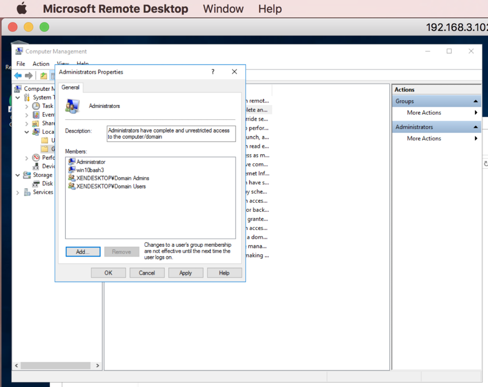Expand the Task Scheduler tree node
Image resolution: width=488 pixels, height=387 pixels.
click(27, 106)
